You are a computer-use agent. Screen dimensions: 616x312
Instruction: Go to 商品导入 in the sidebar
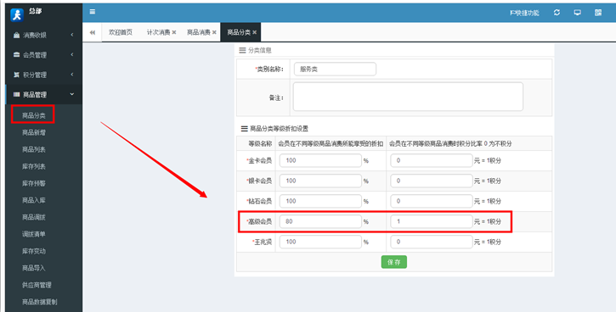[34, 268]
